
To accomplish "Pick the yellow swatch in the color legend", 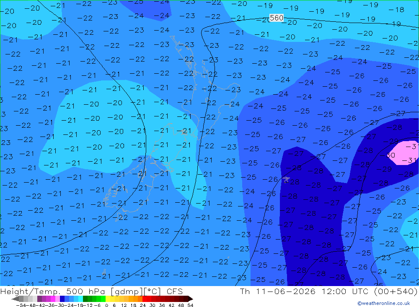I will click(x=108, y=299).
